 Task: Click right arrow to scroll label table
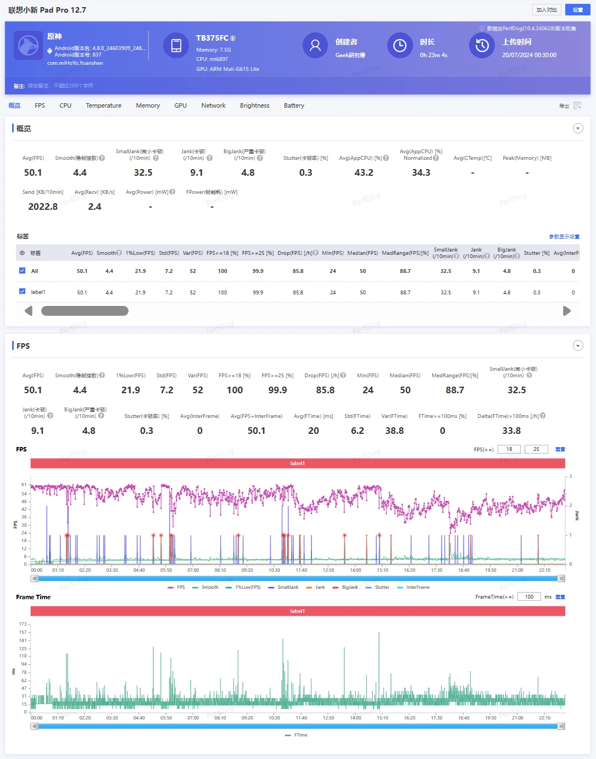pos(567,311)
